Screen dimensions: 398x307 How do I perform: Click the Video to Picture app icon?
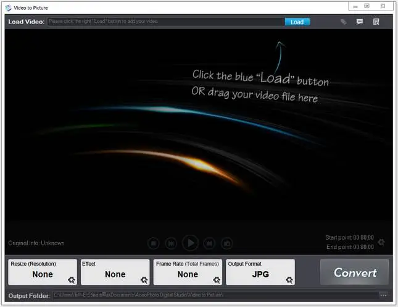tap(9, 8)
